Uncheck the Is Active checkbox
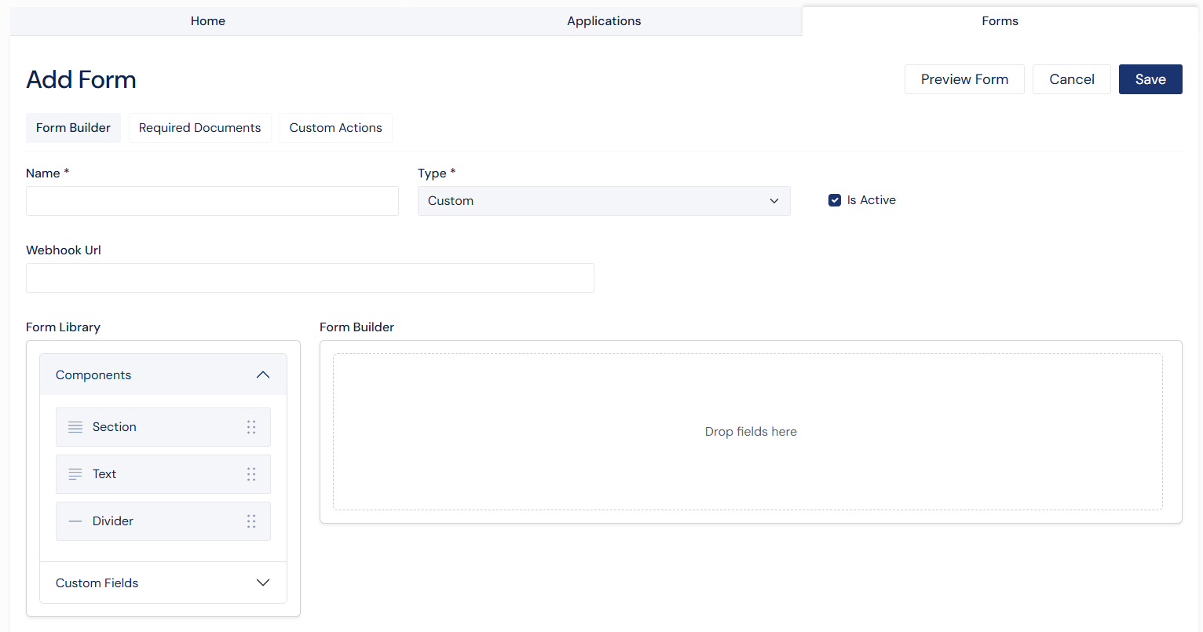 834,200
